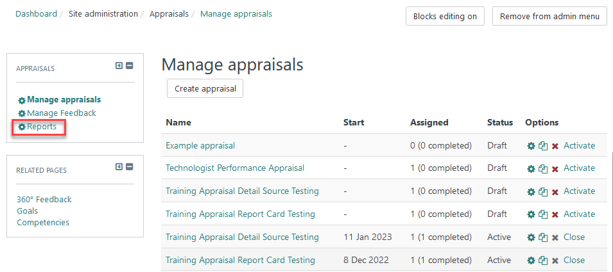Open Reports in the Appraisals menu
The width and height of the screenshot is (613, 272).
pos(41,127)
